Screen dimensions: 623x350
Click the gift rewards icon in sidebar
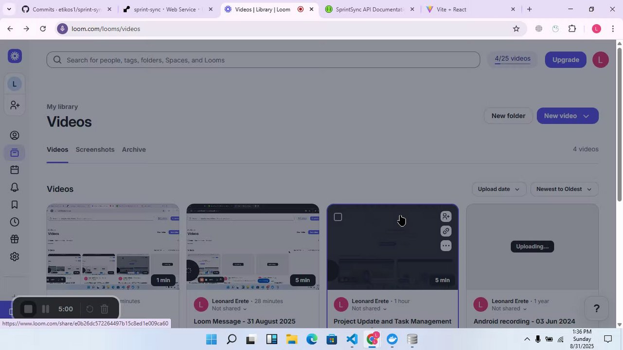[x=15, y=239]
